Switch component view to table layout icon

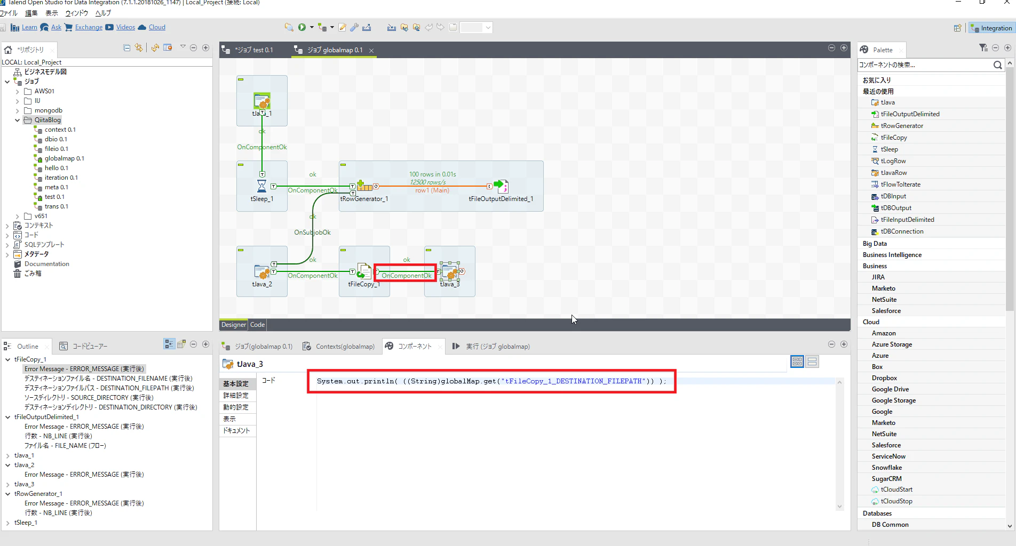[x=797, y=362]
